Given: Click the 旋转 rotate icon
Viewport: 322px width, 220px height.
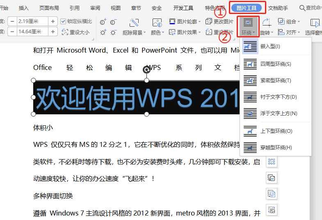Looking at the screenshot, I should (x=267, y=23).
